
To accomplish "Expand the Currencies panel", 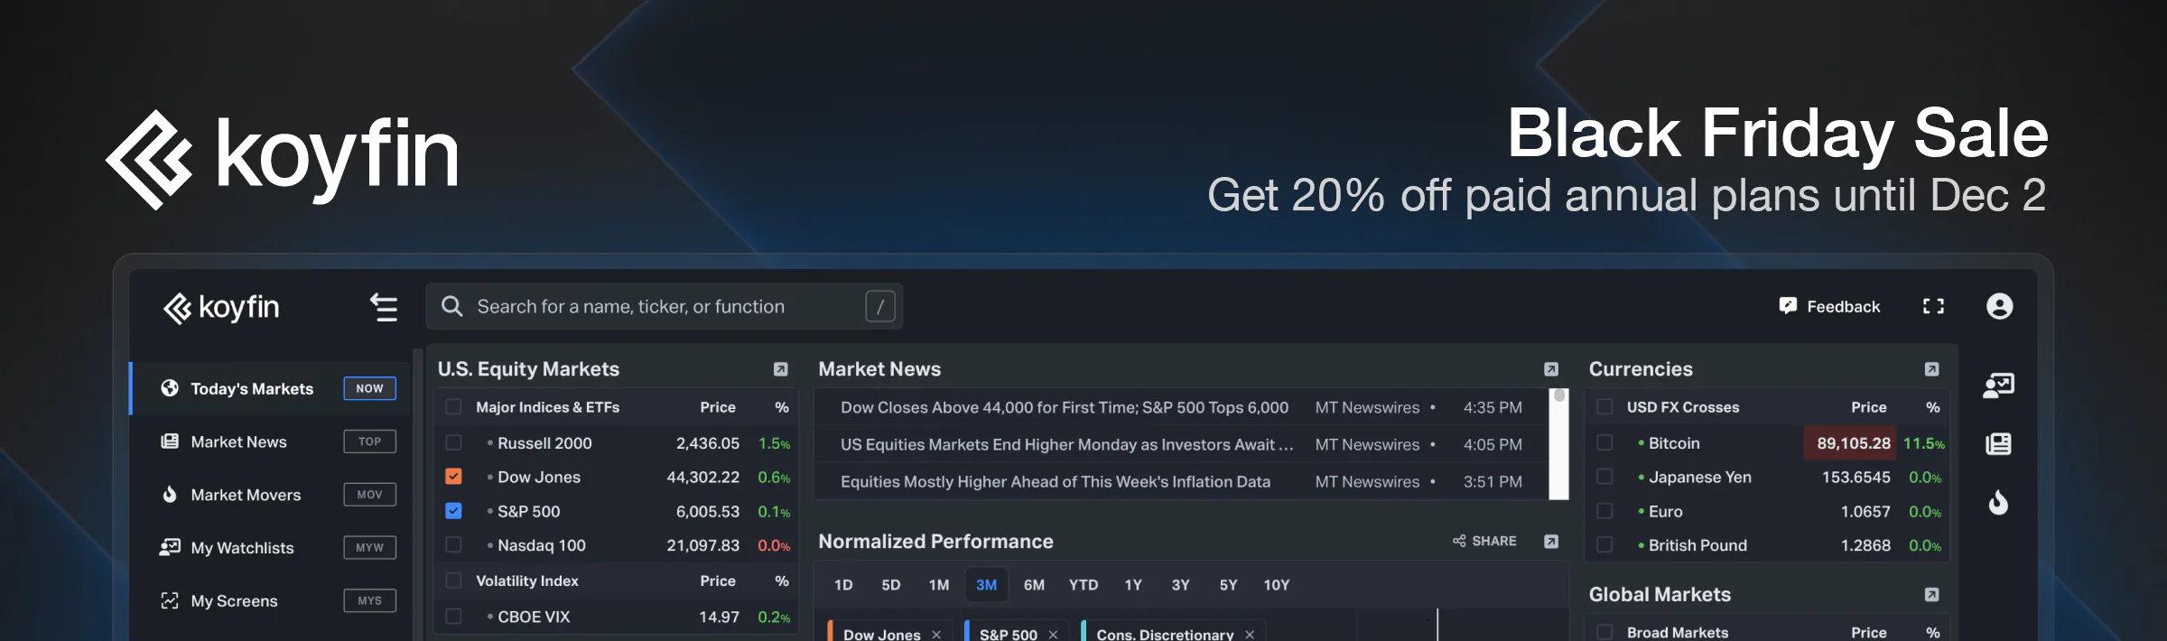I will tap(1931, 369).
